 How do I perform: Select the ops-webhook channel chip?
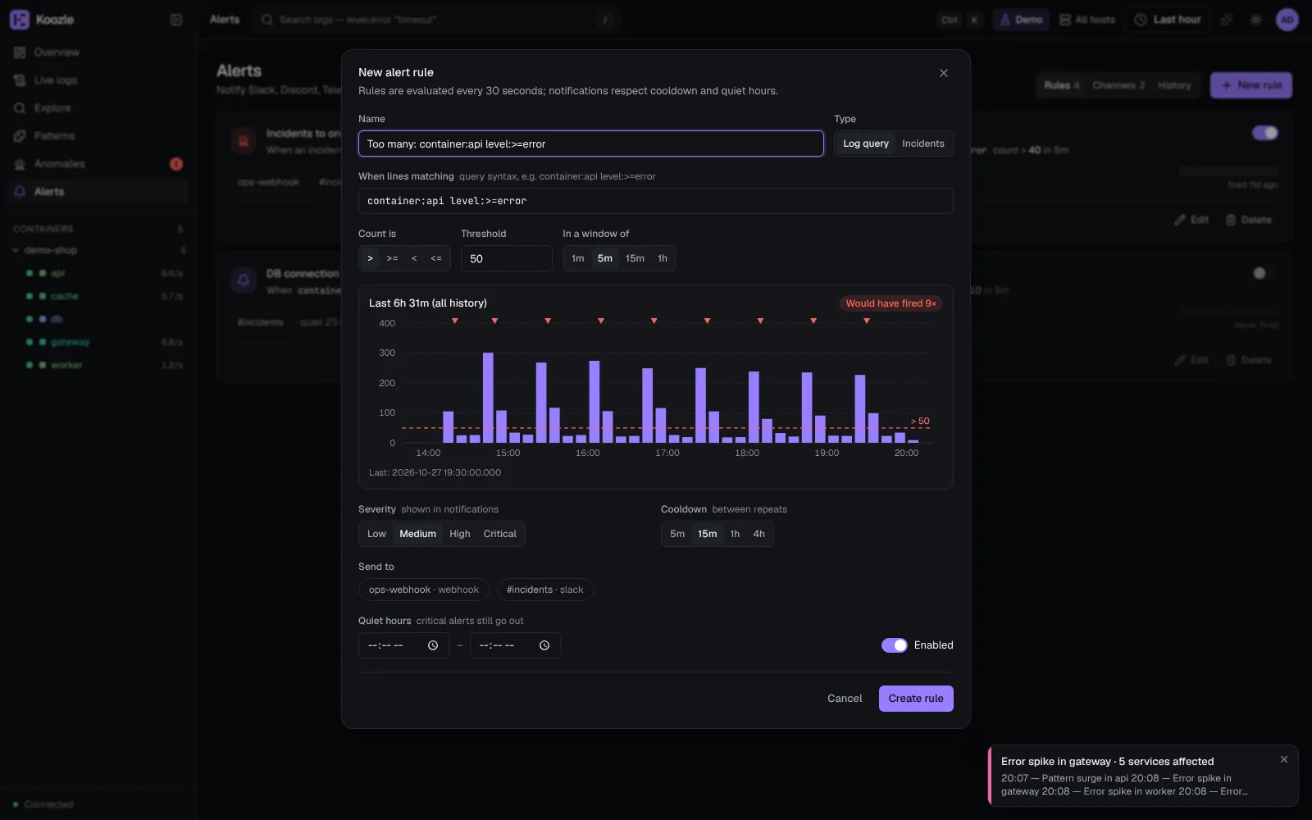click(x=424, y=590)
